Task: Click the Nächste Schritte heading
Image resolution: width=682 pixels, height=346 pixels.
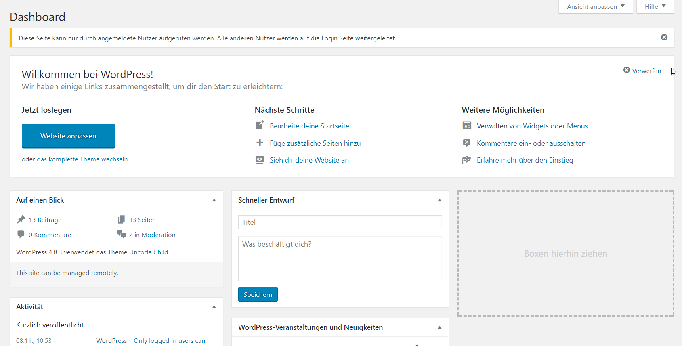Action: 284,110
